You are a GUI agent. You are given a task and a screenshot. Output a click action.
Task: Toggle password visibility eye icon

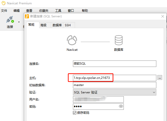pyautogui.click(x=121, y=106)
